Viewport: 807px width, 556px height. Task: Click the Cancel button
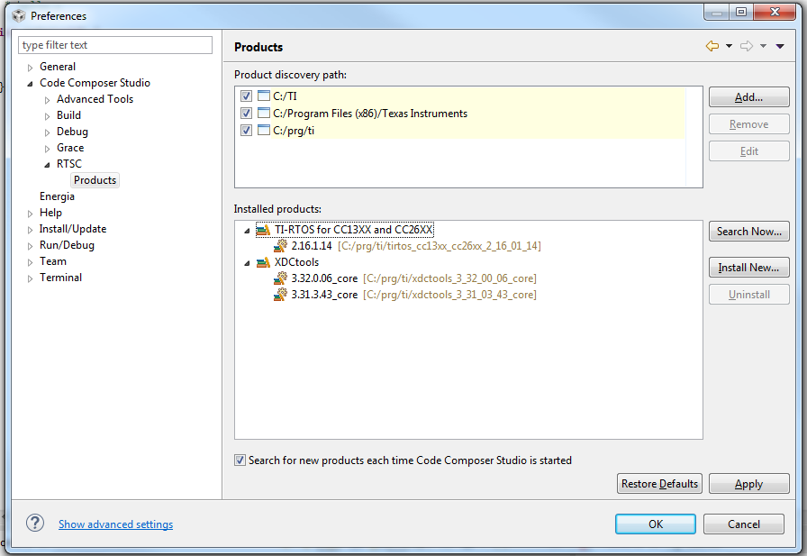click(744, 524)
